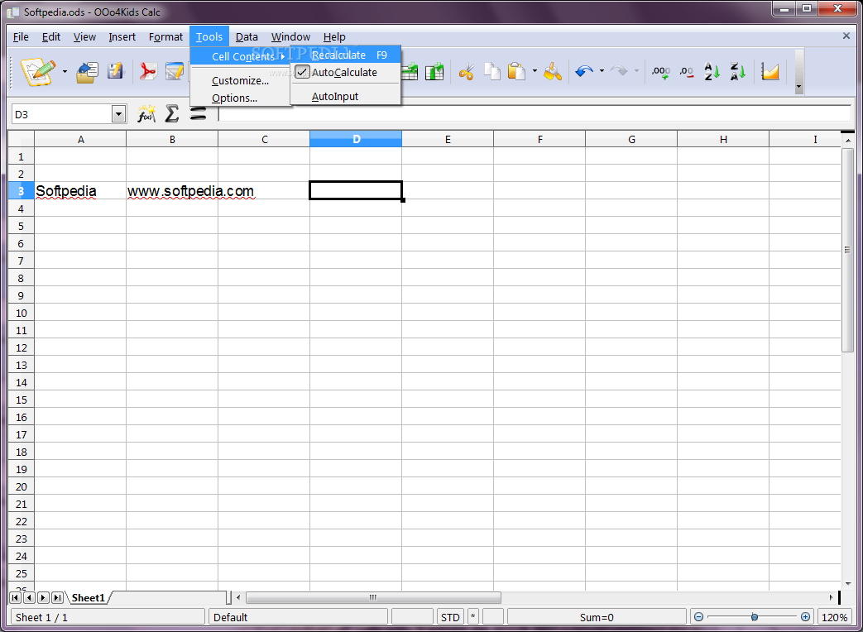Image resolution: width=863 pixels, height=632 pixels.
Task: Click the Save document icon
Action: point(116,71)
